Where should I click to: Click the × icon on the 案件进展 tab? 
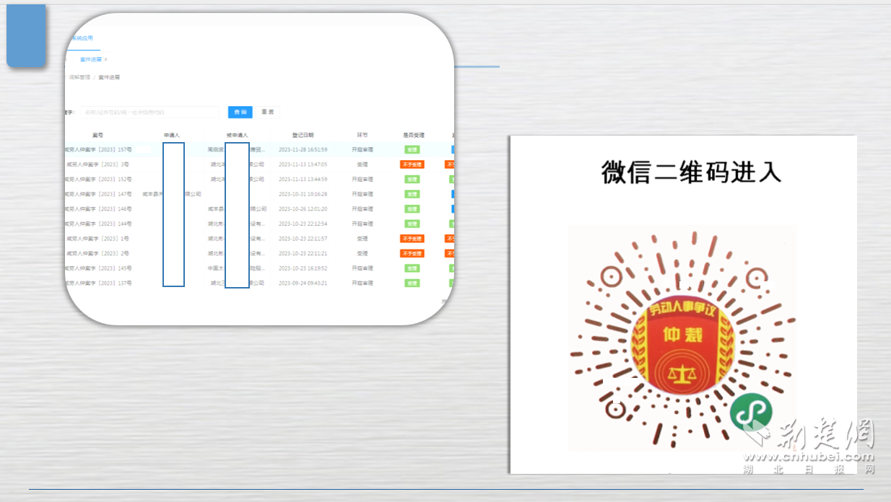tap(105, 59)
